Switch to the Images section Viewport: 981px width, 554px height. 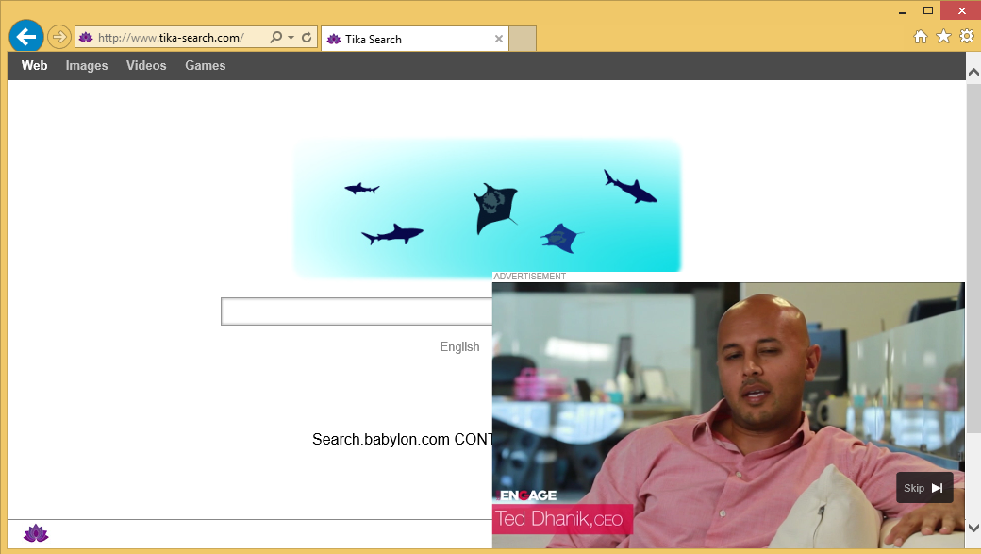86,65
